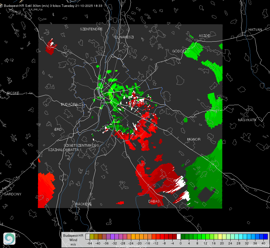This screenshot has height=248, width=270.
Task: Click the radar title text Budapest-HR Szél 30km
Action: tap(22, 6)
